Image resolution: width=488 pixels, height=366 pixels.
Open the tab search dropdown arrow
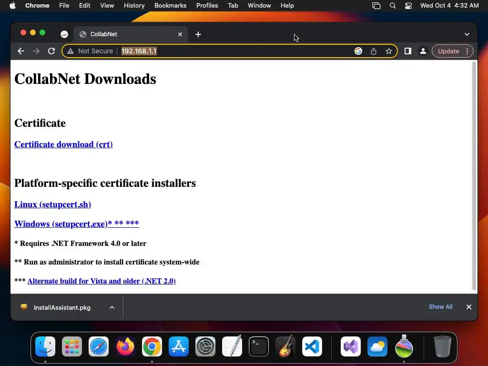tap(467, 34)
